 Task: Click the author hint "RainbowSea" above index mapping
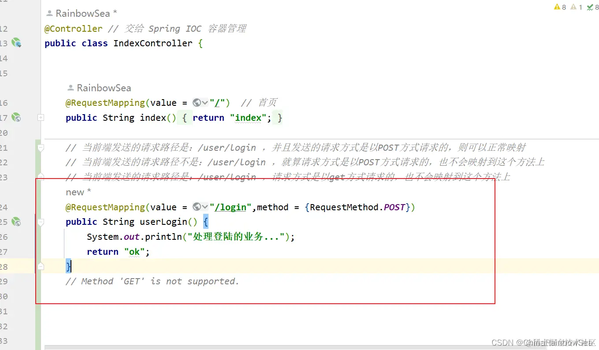click(x=99, y=88)
